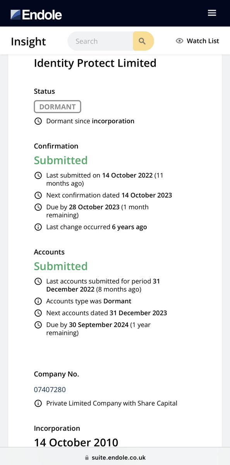
Task: Click the green Submitted text under Accounts
Action: click(61, 266)
